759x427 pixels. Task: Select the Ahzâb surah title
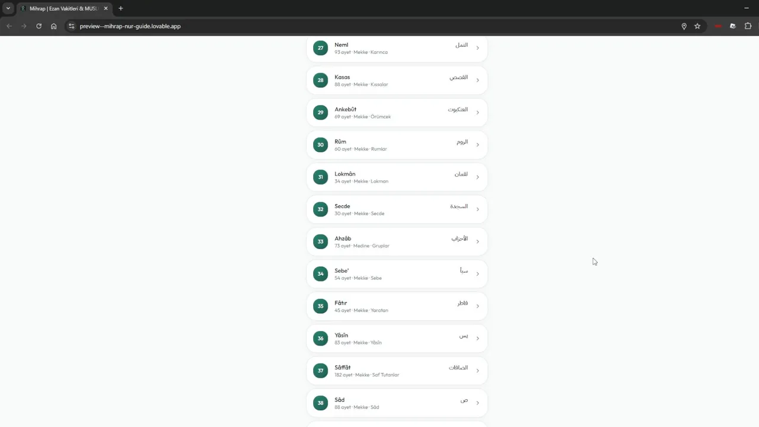pos(343,238)
